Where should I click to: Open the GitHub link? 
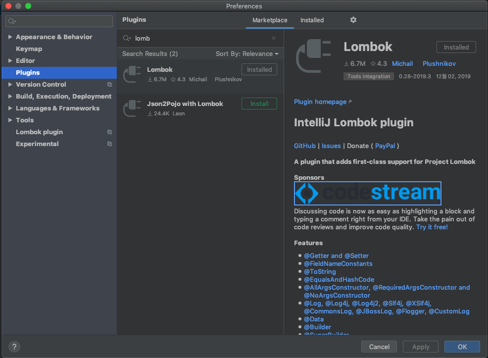pyautogui.click(x=305, y=146)
